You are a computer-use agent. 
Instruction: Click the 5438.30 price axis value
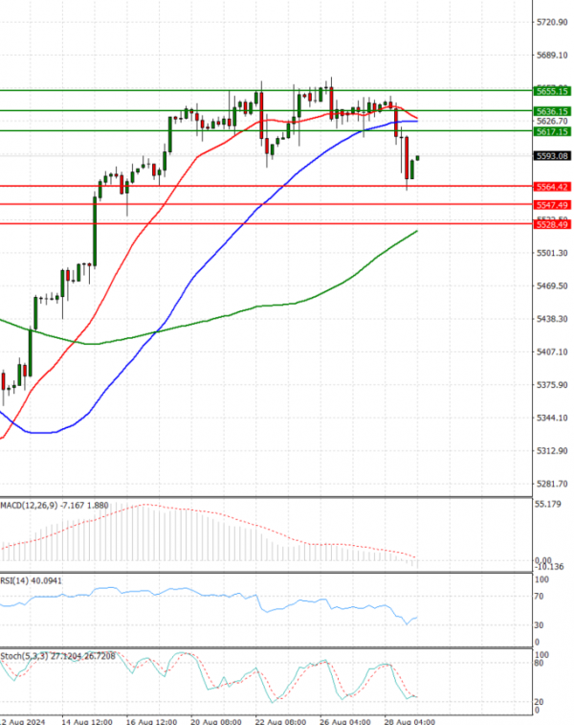tap(552, 319)
